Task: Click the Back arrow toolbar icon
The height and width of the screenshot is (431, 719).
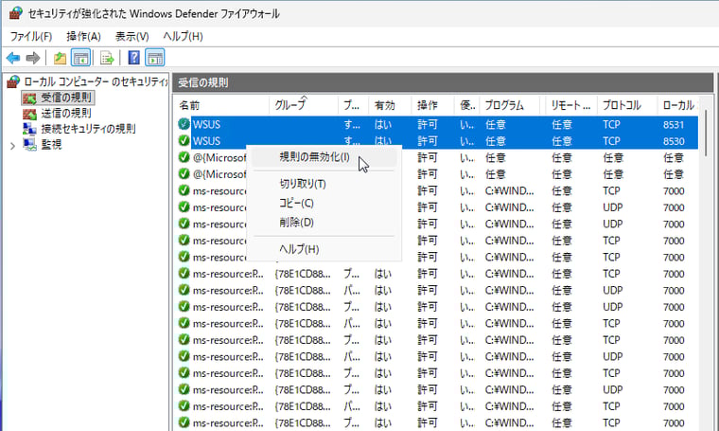Action: point(13,58)
